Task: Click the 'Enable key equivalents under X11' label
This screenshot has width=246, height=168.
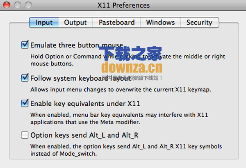Action: pyautogui.click(x=85, y=104)
